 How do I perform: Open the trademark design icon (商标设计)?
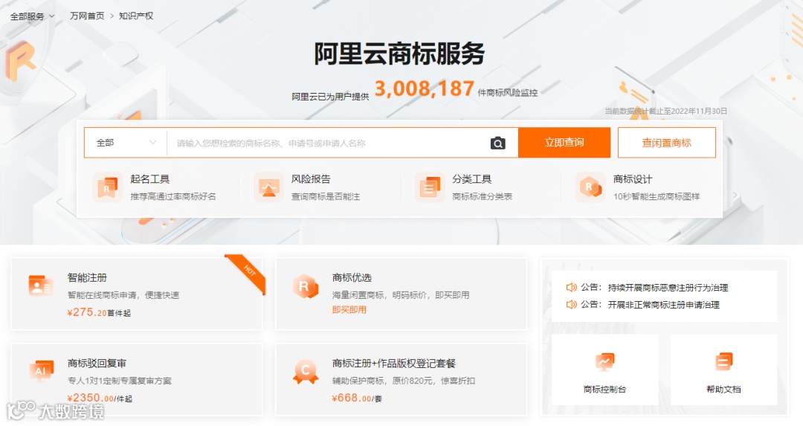click(x=590, y=187)
